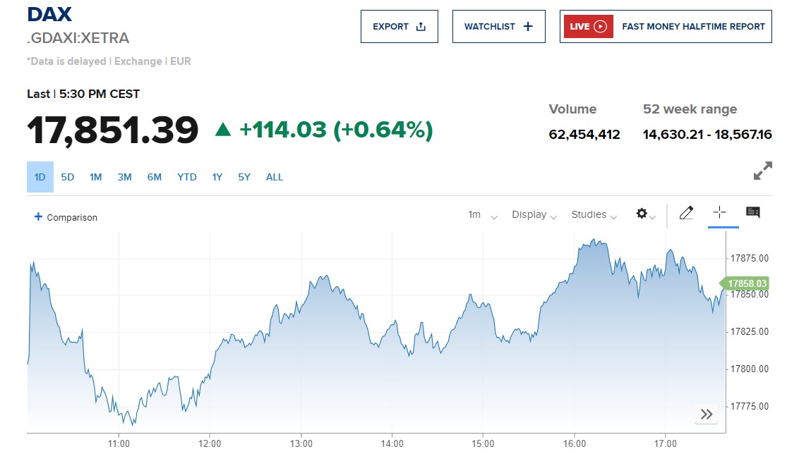Open the chart comments icon
Viewport: 787px width, 454px height.
click(x=753, y=213)
